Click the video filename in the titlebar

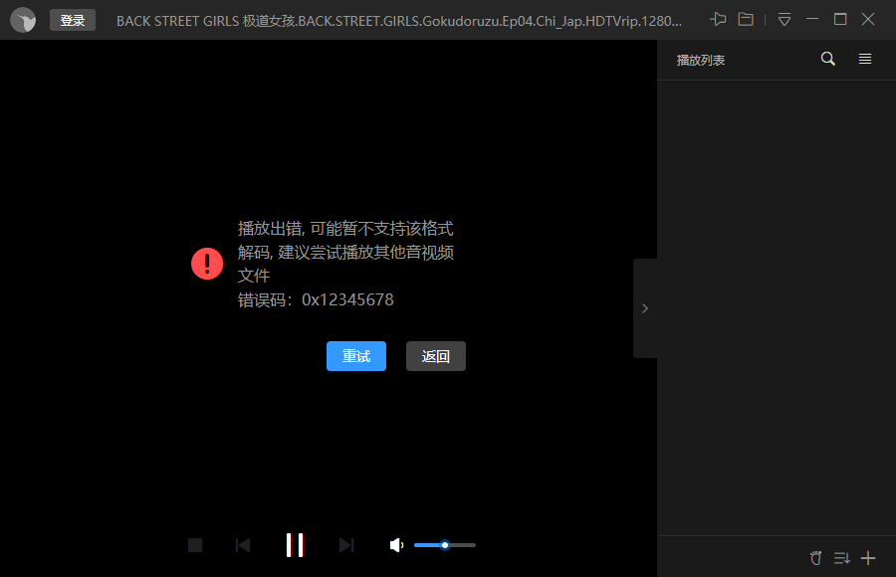398,19
